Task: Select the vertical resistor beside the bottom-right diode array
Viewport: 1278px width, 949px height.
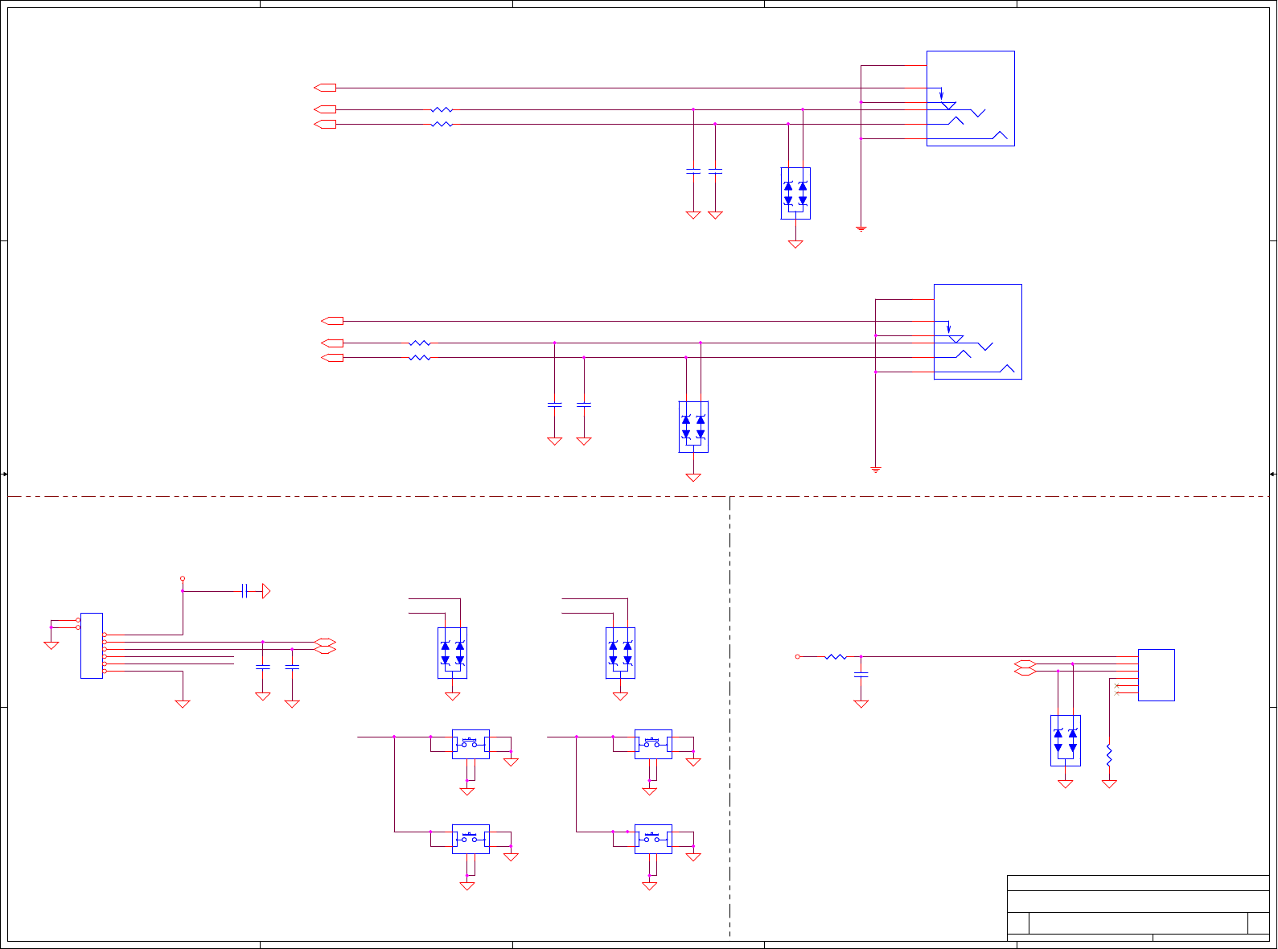Action: click(x=1109, y=755)
